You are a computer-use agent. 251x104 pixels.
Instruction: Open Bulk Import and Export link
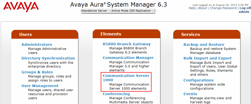coord(208,58)
